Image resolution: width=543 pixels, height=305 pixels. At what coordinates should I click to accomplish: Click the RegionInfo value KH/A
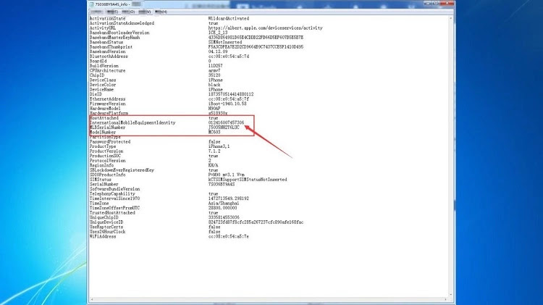[x=213, y=165]
